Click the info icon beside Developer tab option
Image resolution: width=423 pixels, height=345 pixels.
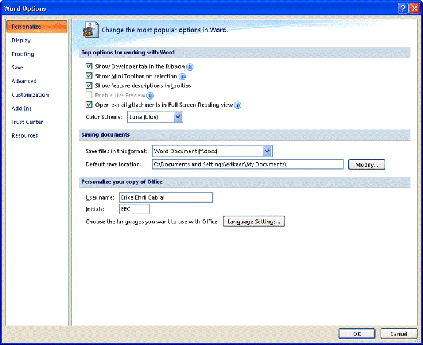point(190,67)
